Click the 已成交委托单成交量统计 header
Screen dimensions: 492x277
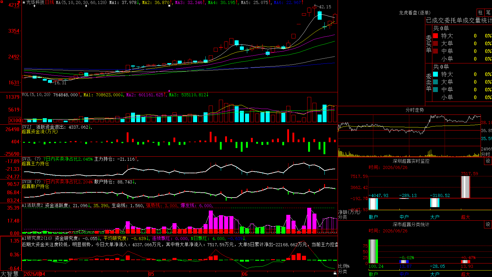[x=459, y=20]
